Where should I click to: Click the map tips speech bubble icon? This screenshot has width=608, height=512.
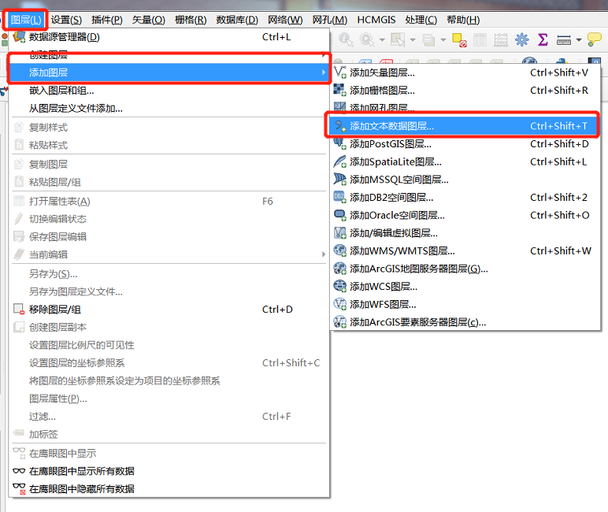[x=595, y=39]
